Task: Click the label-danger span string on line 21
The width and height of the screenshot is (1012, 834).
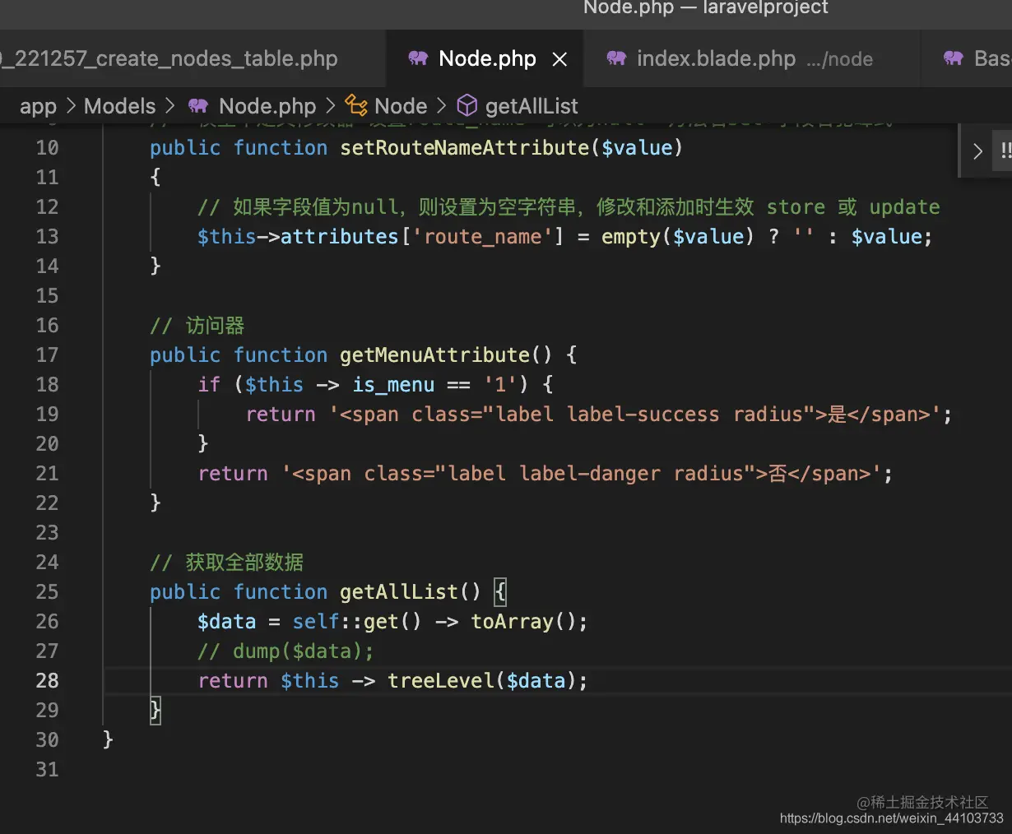Action: [x=582, y=474]
